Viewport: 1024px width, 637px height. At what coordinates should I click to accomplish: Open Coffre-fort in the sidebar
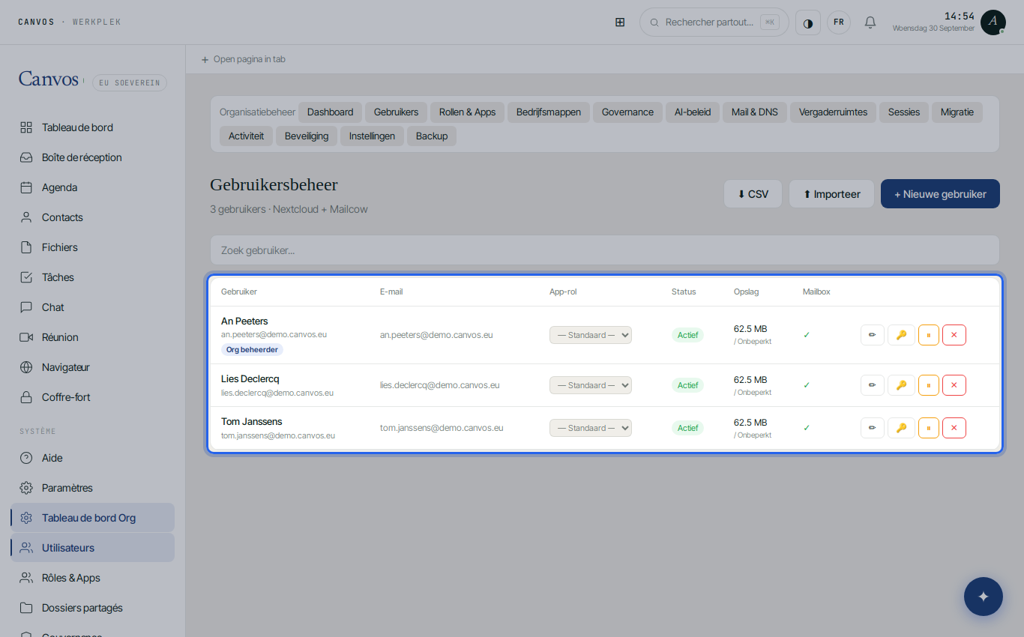coord(92,397)
